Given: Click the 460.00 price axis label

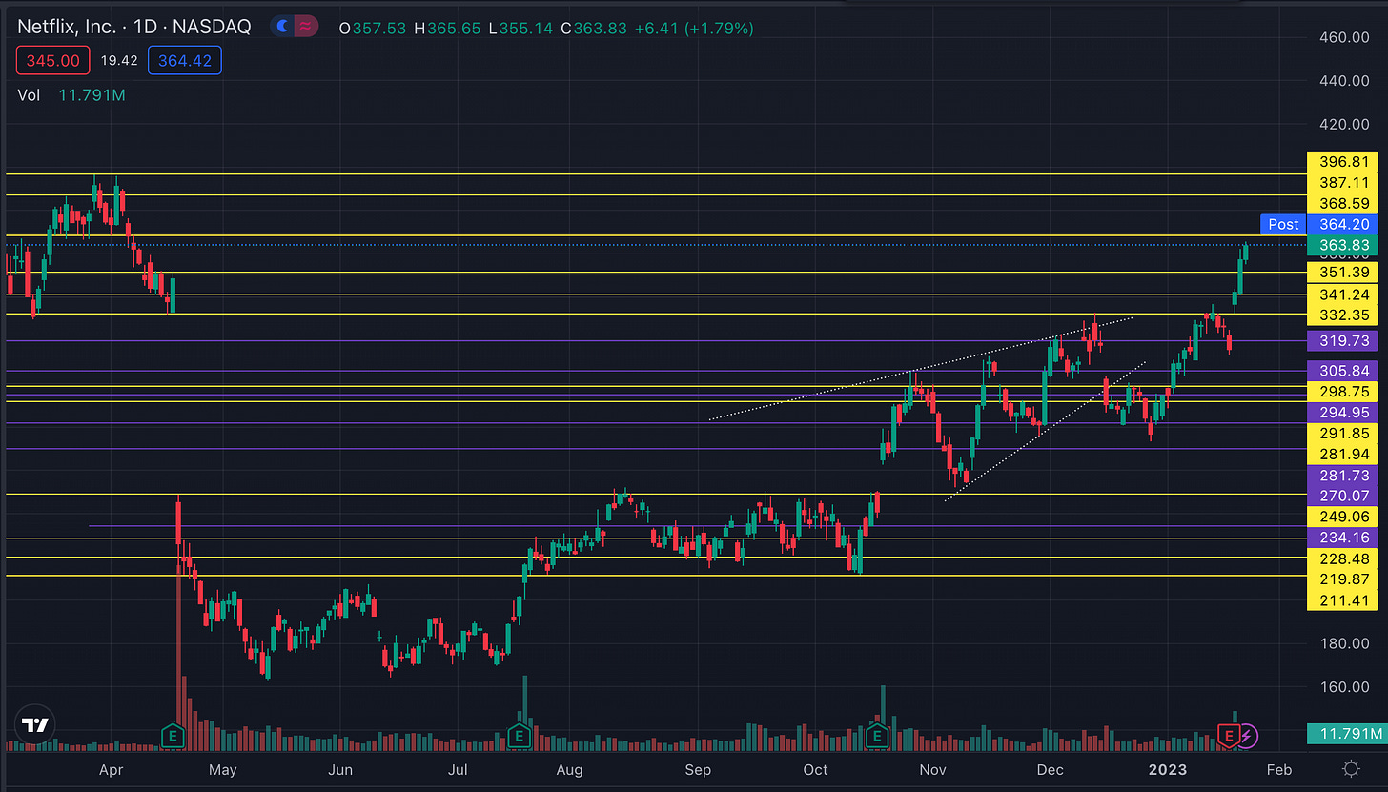Looking at the screenshot, I should (1344, 37).
